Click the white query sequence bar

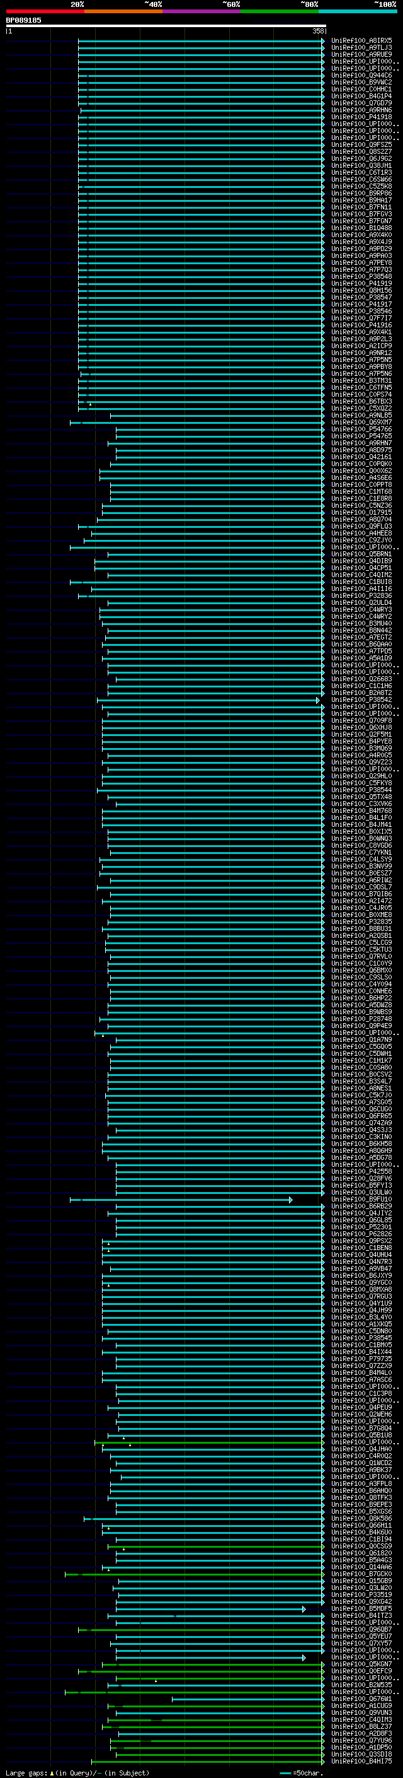tap(166, 25)
